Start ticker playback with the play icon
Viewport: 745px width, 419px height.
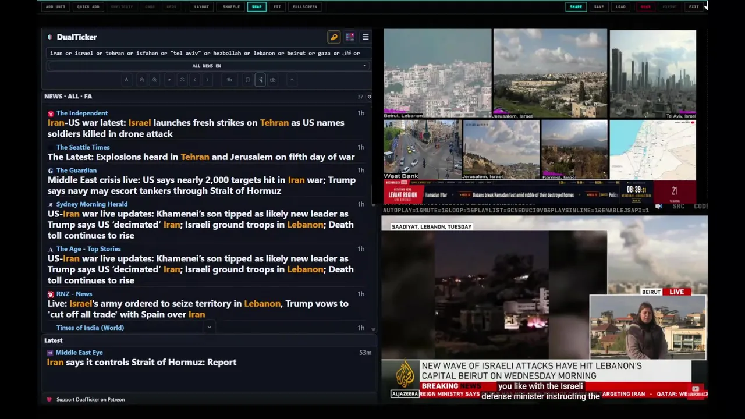pos(169,80)
